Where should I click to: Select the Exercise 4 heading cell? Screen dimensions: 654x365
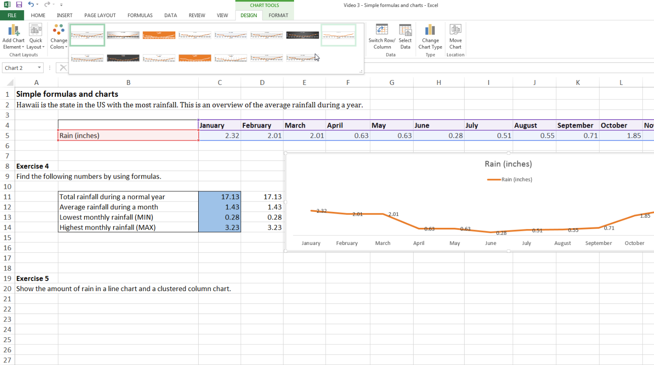click(x=36, y=166)
